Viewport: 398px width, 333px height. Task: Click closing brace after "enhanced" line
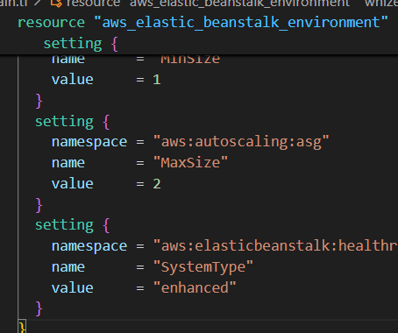39,309
